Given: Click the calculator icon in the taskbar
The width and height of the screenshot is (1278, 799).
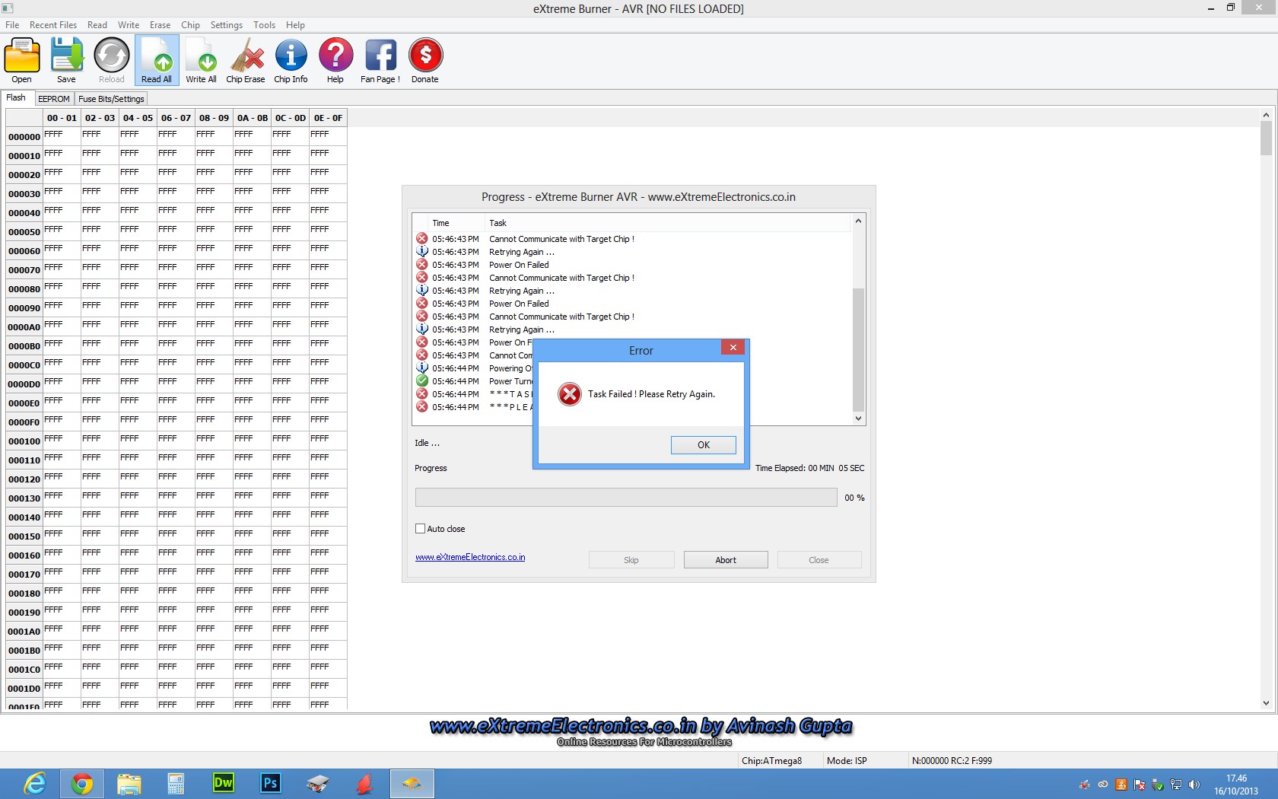Looking at the screenshot, I should pyautogui.click(x=176, y=783).
